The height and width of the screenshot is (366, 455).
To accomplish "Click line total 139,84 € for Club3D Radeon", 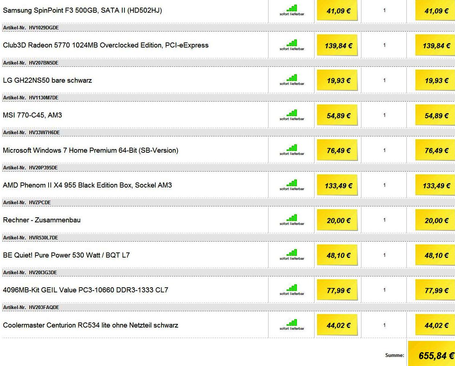I will tap(435, 45).
